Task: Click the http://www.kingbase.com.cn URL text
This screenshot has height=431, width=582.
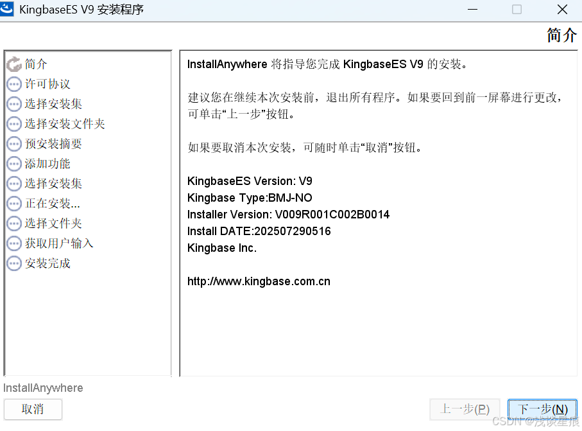Action: pos(259,281)
